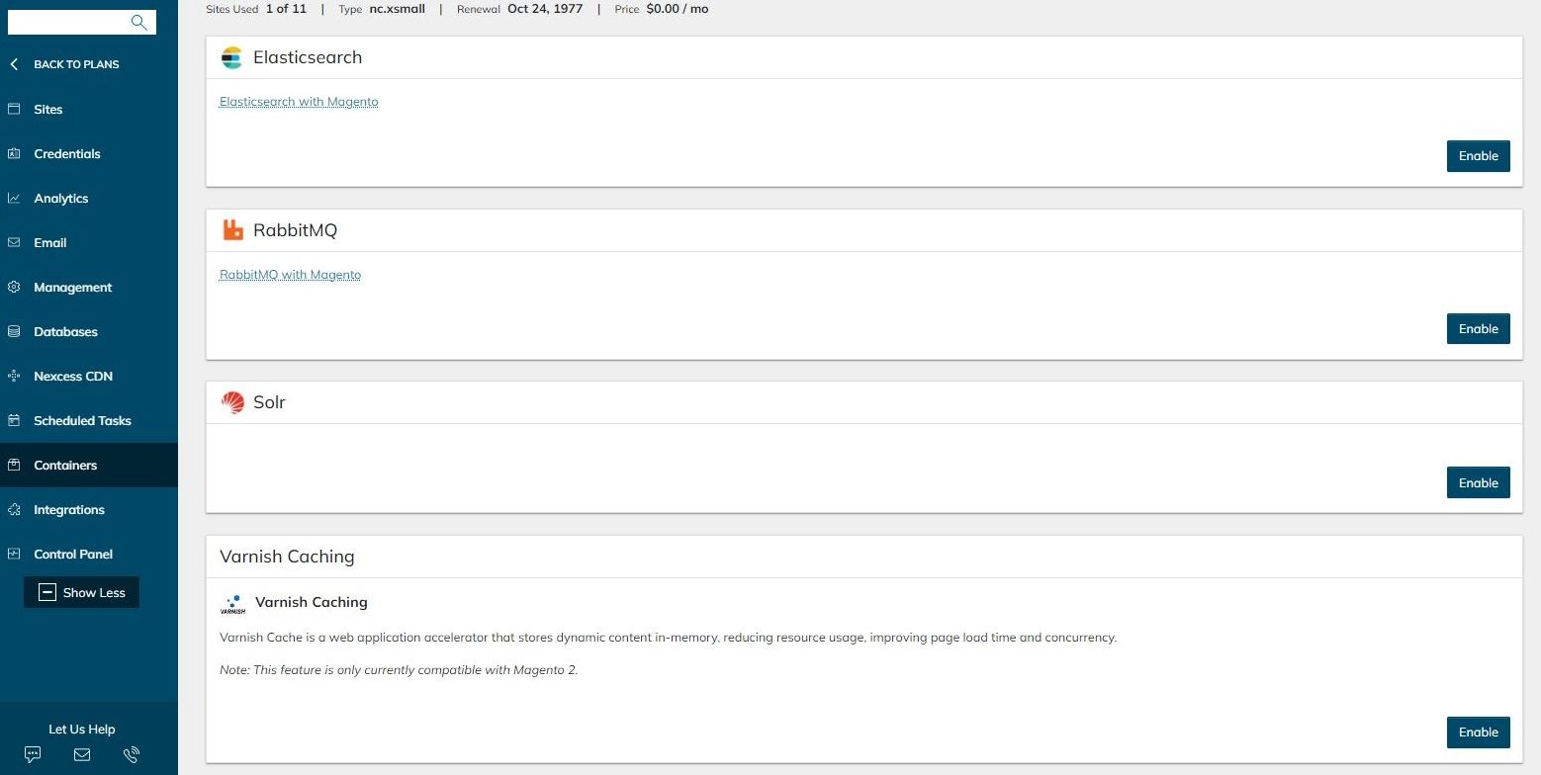Enable the RabbitMQ container
The height and width of the screenshot is (775, 1541).
click(1478, 328)
